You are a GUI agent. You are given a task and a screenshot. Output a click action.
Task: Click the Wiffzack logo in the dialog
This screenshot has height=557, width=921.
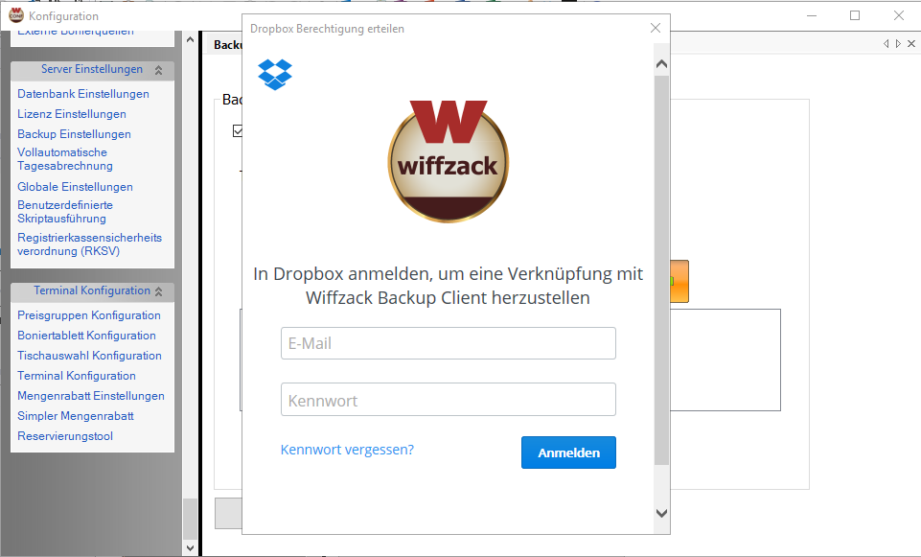448,160
